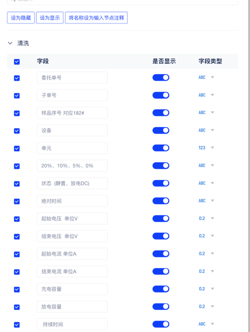Turn off display switch for 充电容量
The width and height of the screenshot is (250, 332).
[161, 289]
